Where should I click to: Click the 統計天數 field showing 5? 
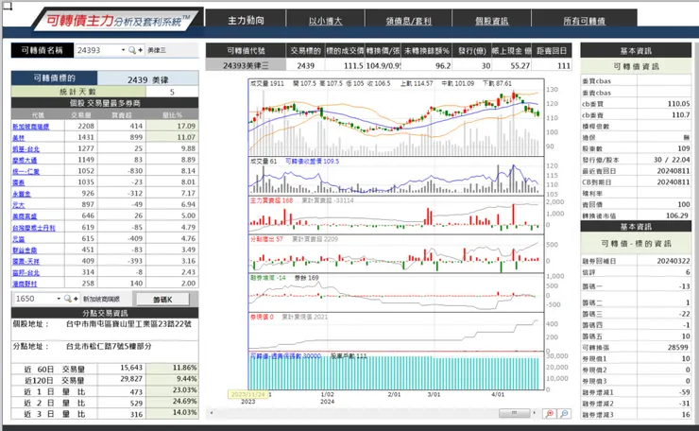172,92
